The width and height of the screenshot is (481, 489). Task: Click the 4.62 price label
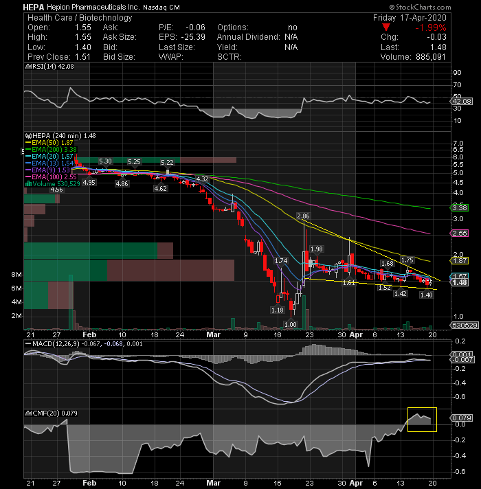[x=160, y=188]
